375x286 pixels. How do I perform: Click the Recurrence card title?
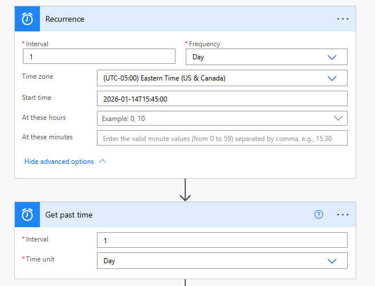(65, 19)
